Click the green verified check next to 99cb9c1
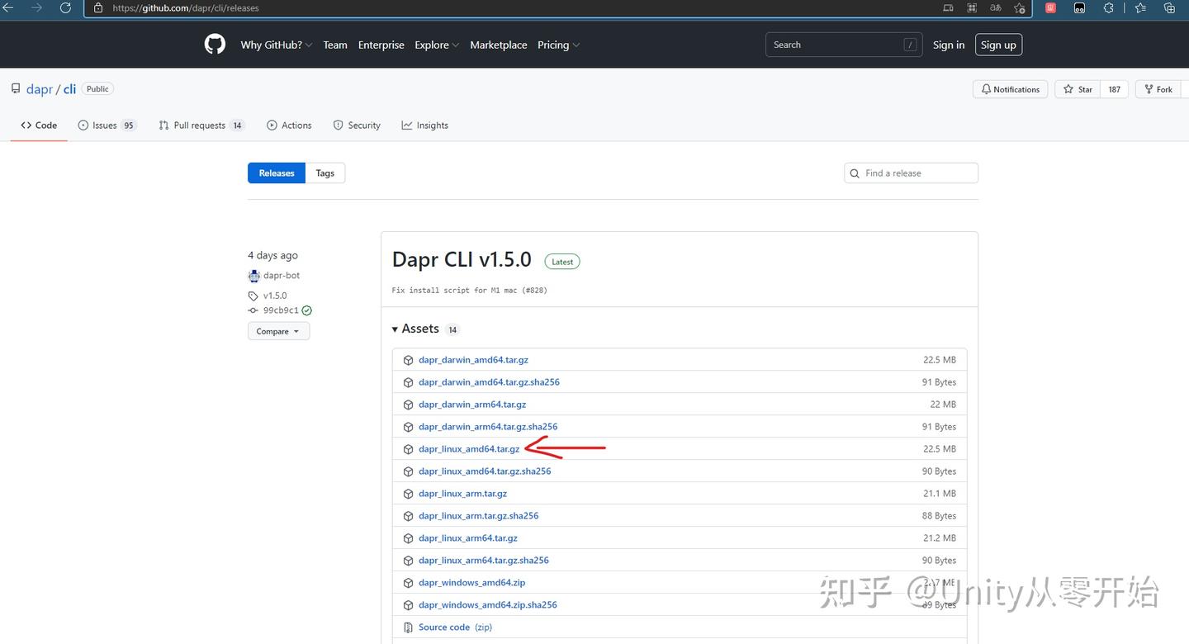Image resolution: width=1189 pixels, height=644 pixels. (x=307, y=310)
